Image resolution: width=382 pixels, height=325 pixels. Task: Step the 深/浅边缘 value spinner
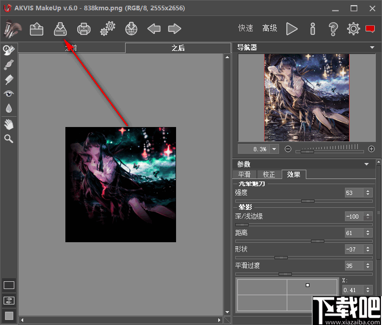[x=368, y=216]
